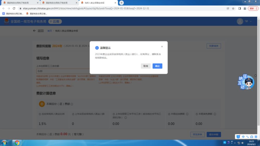Click the tax bureau emblem logo
Image resolution: width=260 pixels, height=146 pixels.
coord(6,21)
